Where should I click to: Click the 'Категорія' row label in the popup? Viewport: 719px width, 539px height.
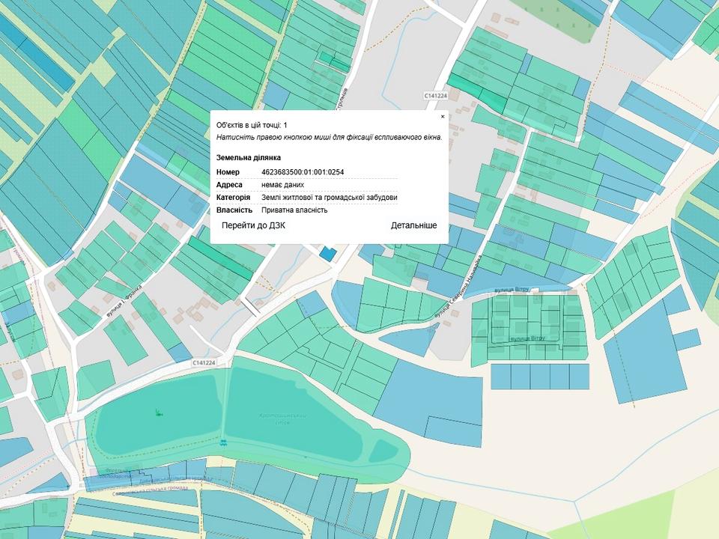pos(233,198)
